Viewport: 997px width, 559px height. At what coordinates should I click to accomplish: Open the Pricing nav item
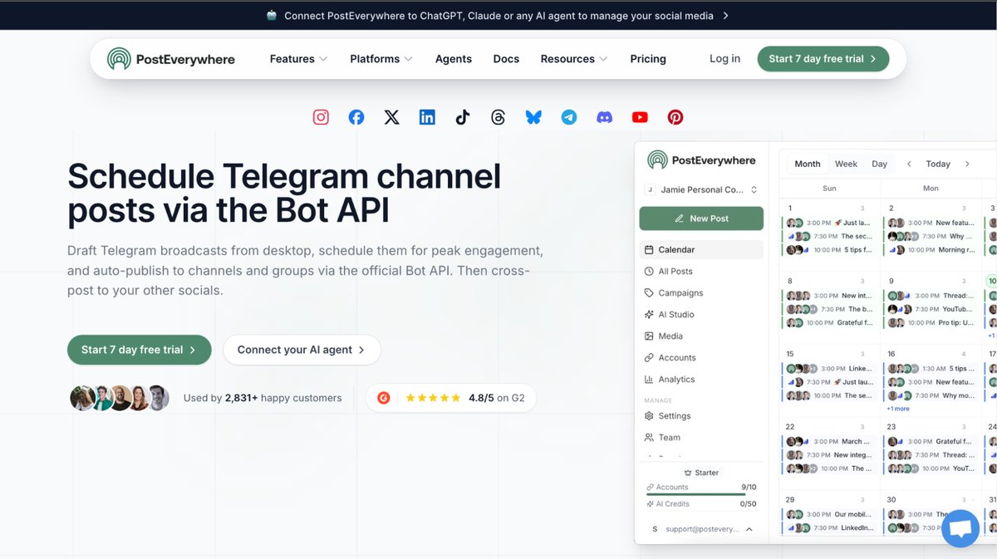[x=648, y=59]
